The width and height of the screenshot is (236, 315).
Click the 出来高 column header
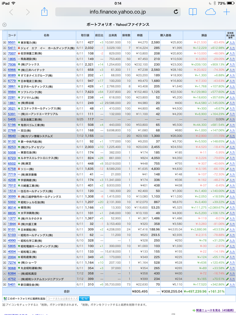click(112, 35)
